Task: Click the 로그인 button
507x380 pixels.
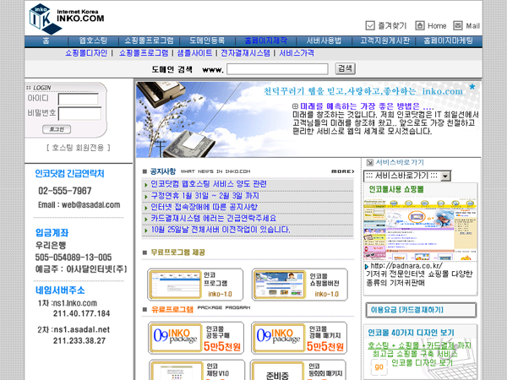Action: [x=57, y=129]
